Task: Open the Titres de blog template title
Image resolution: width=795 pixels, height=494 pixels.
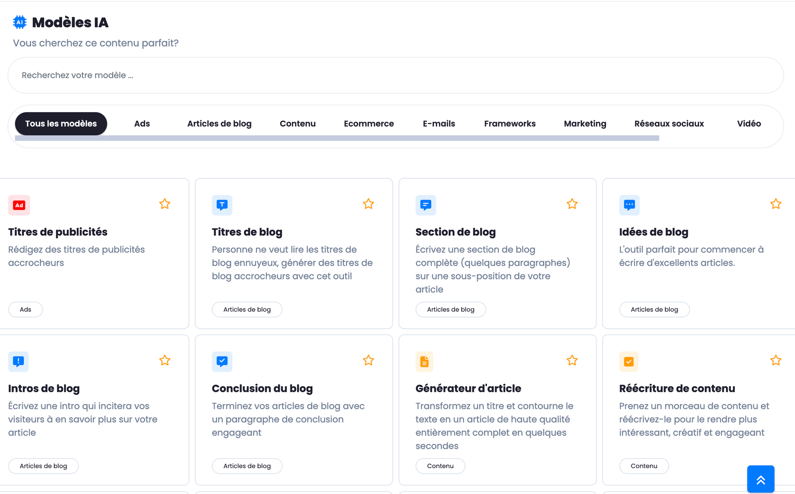Action: (247, 232)
